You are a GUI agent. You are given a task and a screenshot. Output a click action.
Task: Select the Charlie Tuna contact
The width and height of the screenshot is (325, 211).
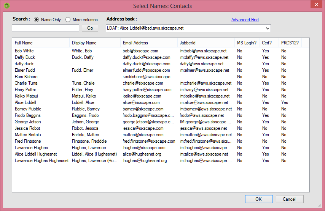click(x=26, y=83)
